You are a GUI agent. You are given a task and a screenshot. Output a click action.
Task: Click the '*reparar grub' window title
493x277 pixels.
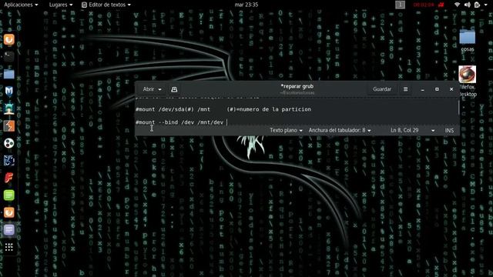coord(297,86)
